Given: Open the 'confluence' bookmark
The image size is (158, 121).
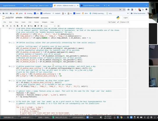Looking at the screenshot, I should coord(46,13).
